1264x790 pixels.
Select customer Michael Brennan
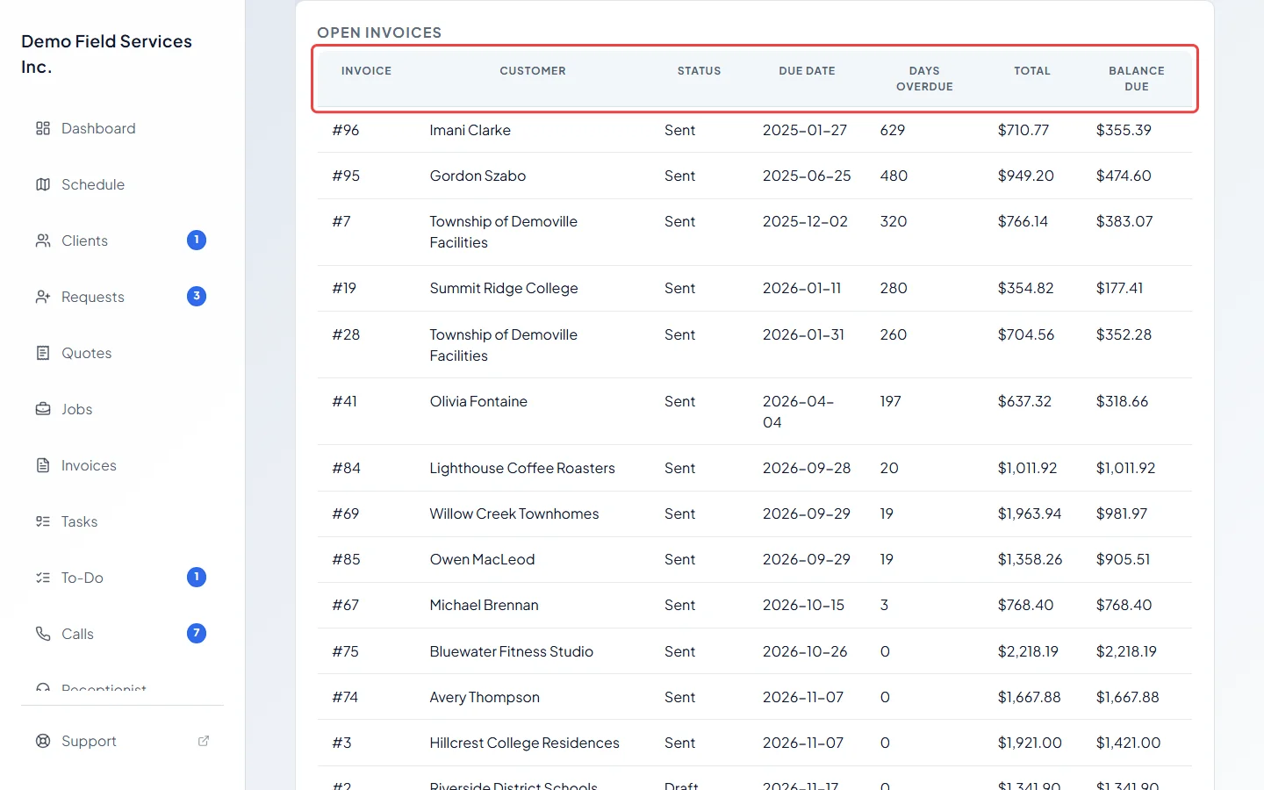click(x=484, y=605)
